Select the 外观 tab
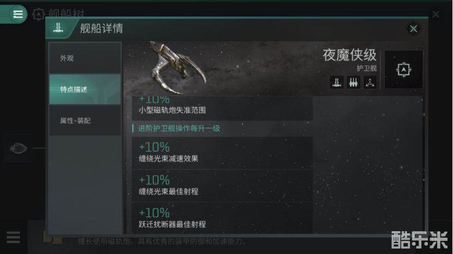 (85, 58)
